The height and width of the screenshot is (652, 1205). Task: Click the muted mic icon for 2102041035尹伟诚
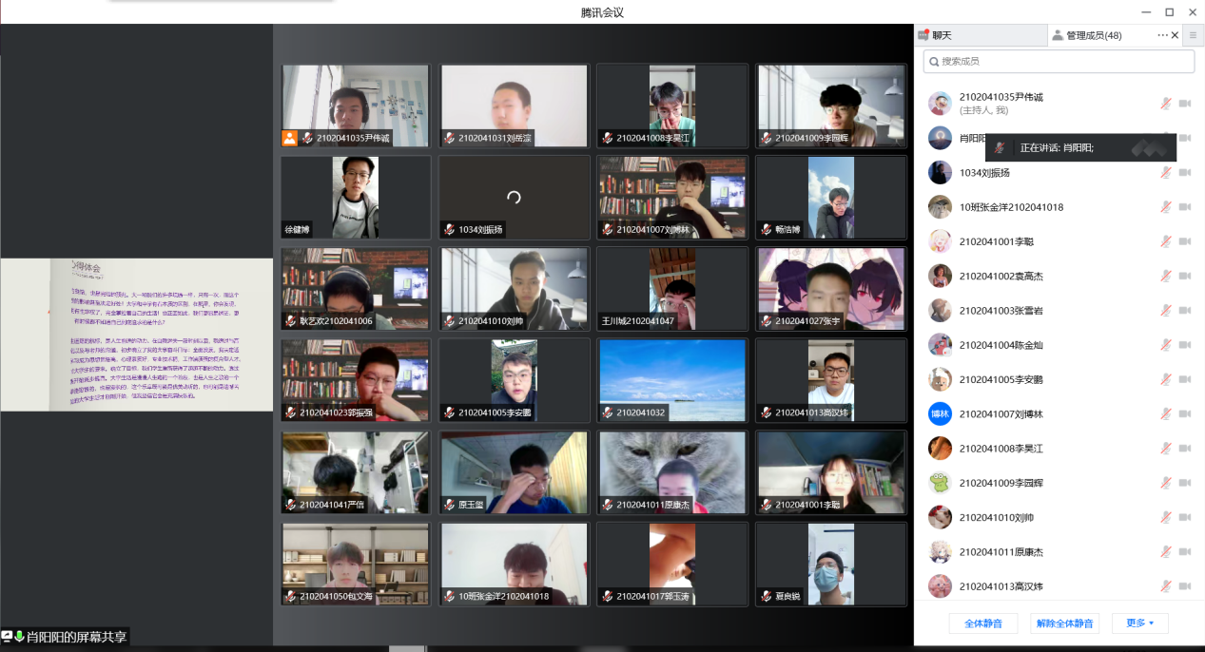coord(1165,104)
